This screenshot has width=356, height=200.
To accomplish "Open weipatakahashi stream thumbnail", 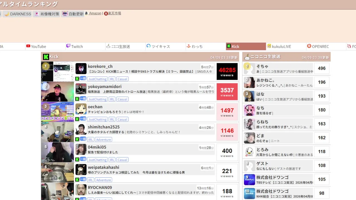I will (58, 173).
